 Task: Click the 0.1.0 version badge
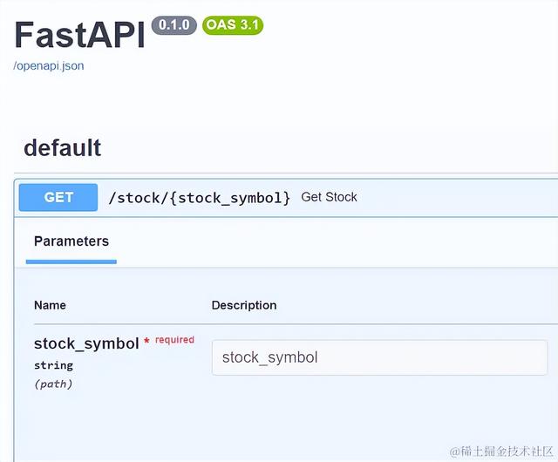(x=174, y=25)
